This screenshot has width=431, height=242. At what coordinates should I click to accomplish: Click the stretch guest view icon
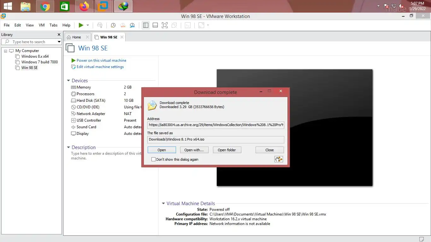coord(201,25)
